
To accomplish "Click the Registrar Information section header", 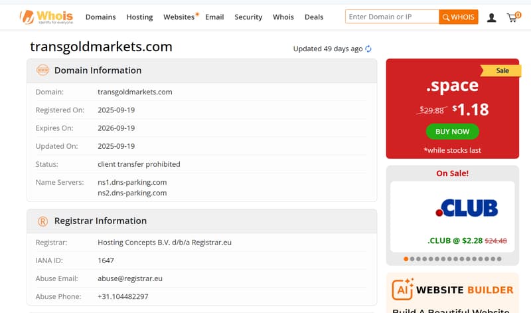I will coord(202,221).
